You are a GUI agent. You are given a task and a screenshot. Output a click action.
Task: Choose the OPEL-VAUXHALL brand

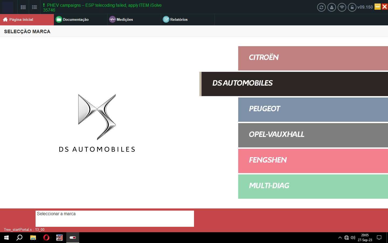pyautogui.click(x=313, y=135)
